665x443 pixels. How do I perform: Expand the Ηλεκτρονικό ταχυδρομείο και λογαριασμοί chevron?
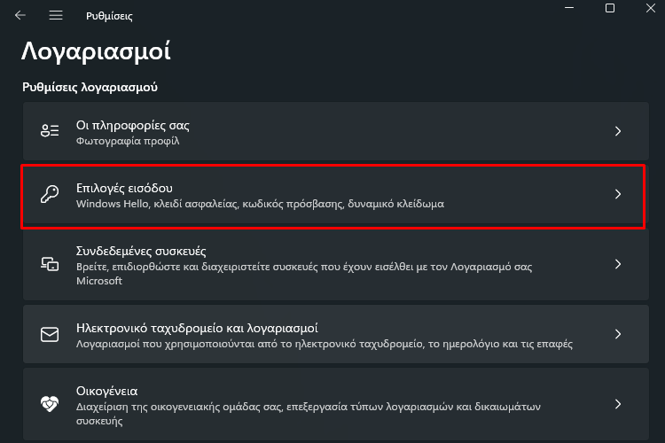618,334
